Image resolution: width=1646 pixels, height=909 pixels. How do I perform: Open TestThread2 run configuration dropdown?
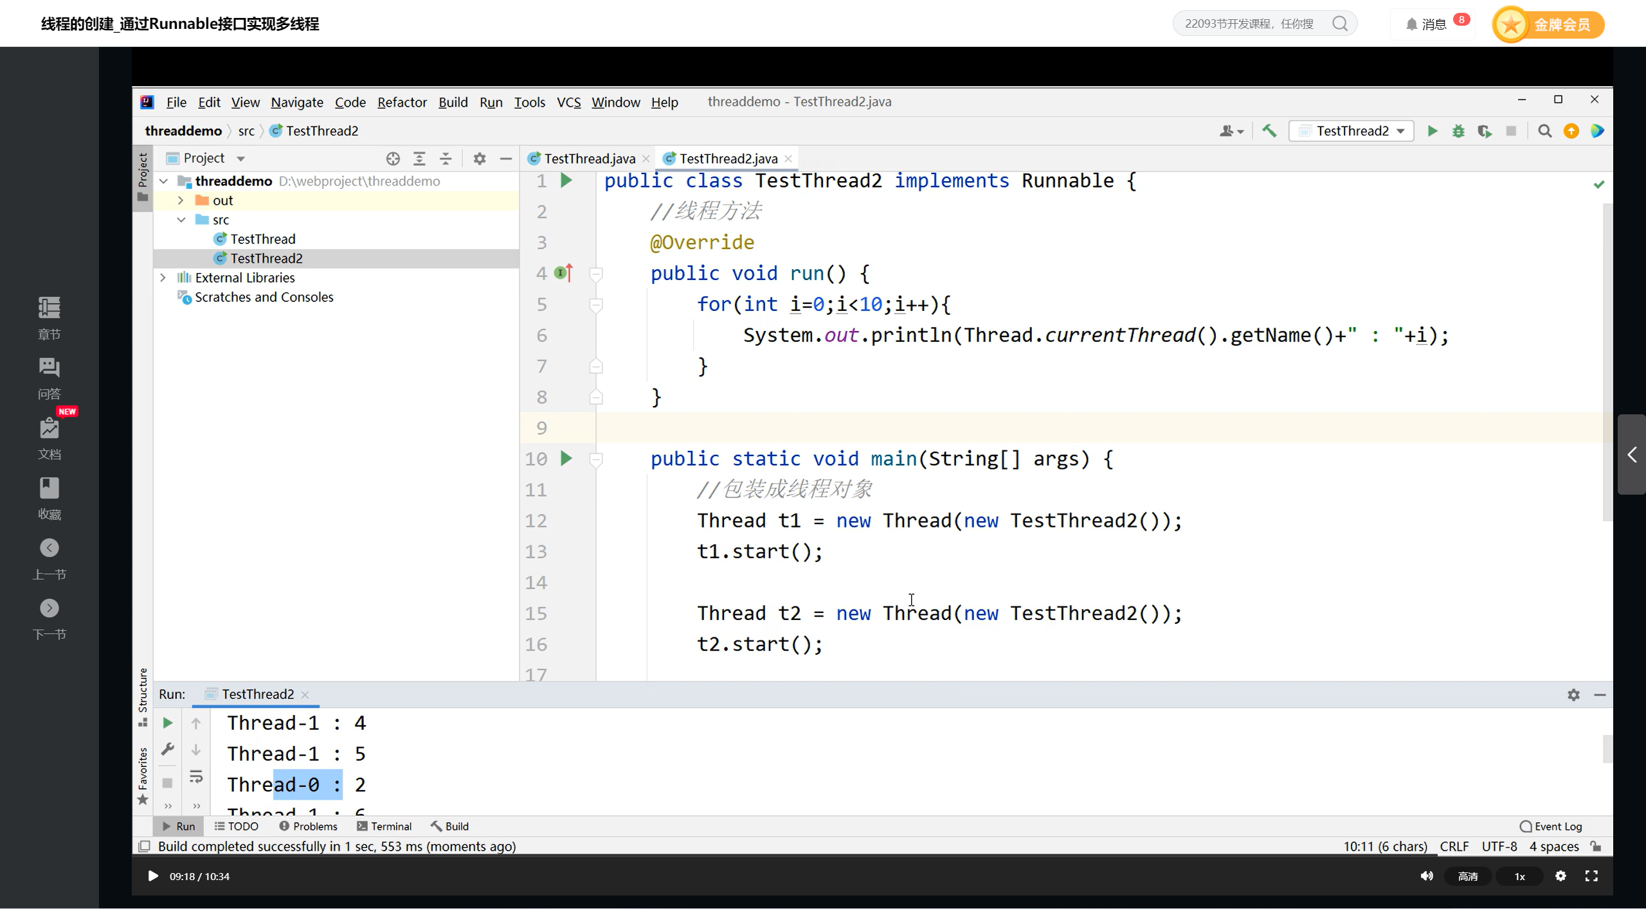tap(1352, 131)
